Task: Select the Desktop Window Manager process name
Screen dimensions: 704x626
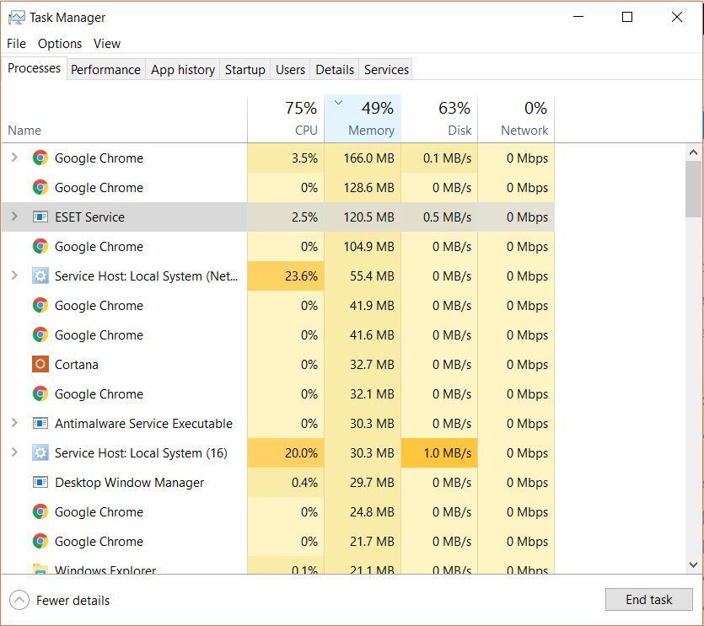Action: coord(129,483)
